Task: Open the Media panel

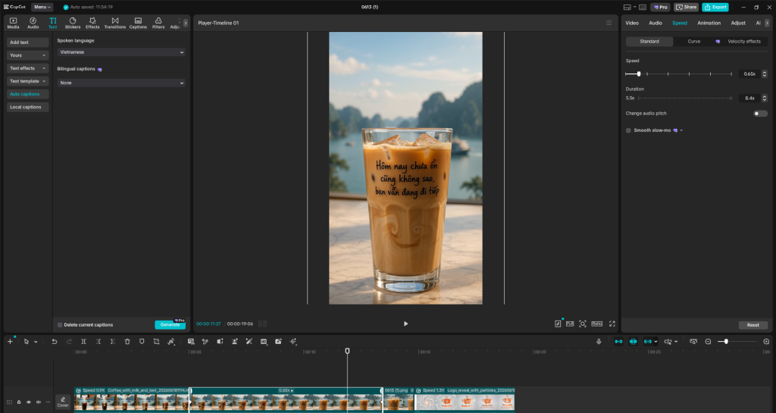Action: pos(14,23)
